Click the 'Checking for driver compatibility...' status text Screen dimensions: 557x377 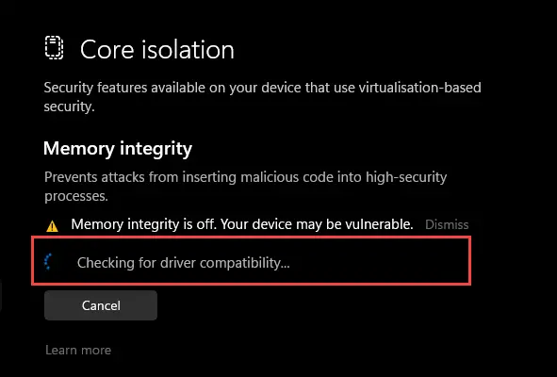tap(183, 263)
